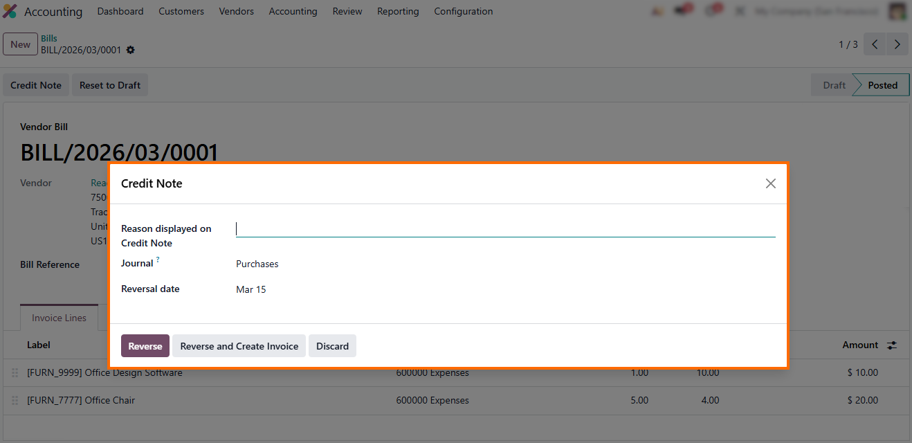Click the Journal field help question mark

tap(158, 260)
